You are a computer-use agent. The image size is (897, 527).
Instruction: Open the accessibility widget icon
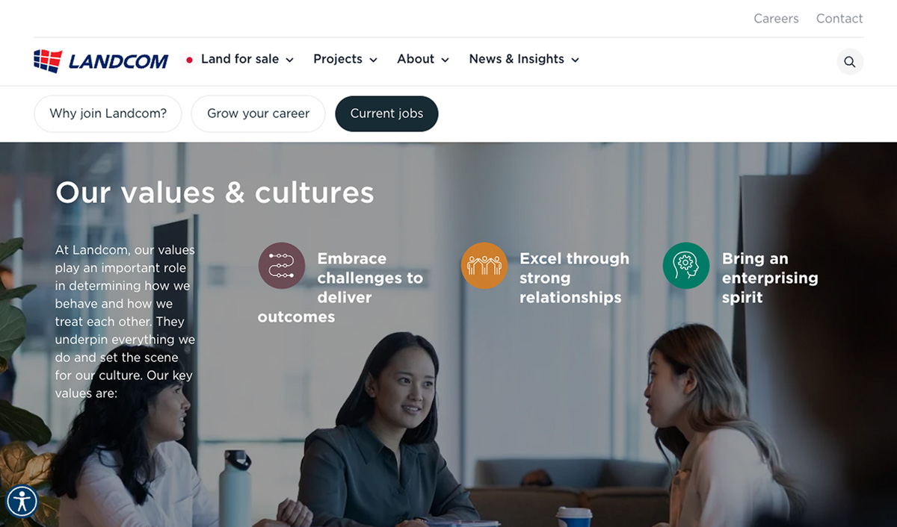tap(22, 502)
